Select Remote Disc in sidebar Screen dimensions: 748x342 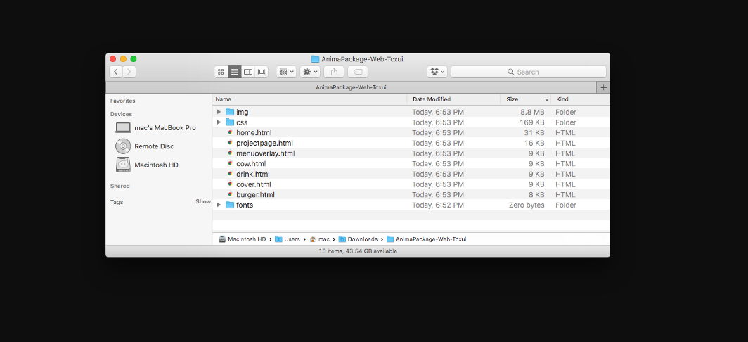145,146
